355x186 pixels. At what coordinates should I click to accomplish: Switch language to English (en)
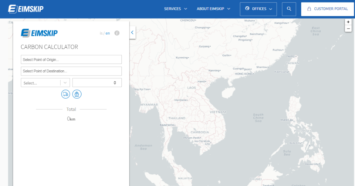click(x=108, y=33)
